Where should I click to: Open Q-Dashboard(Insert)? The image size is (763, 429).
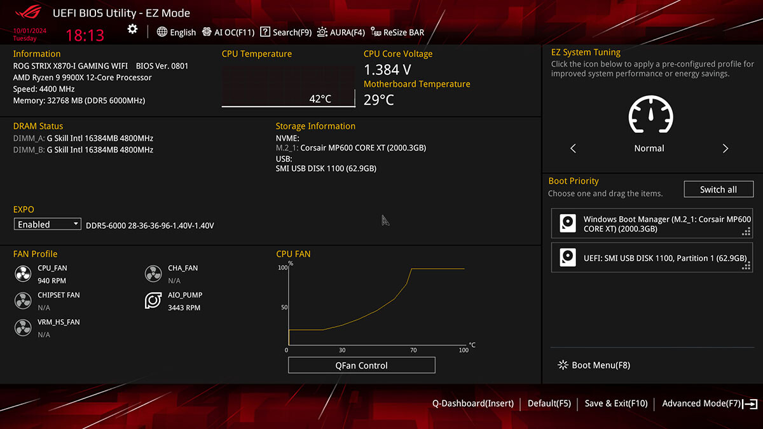[x=473, y=404]
